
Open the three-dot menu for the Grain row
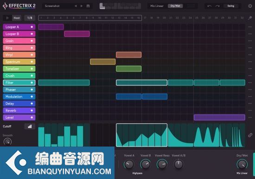[250, 41]
